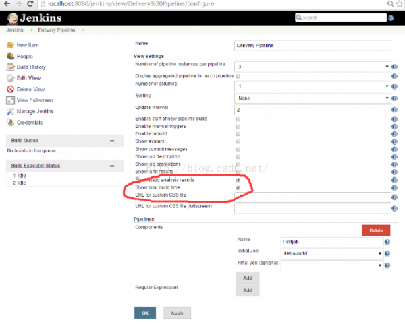405x324 pixels.
Task: Click the Credentials icon in sidebar
Action: (x=10, y=123)
